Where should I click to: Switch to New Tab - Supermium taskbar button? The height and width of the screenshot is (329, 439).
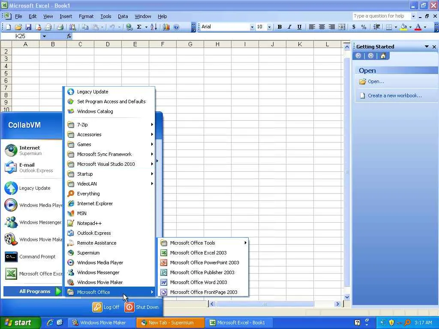pyautogui.click(x=171, y=323)
